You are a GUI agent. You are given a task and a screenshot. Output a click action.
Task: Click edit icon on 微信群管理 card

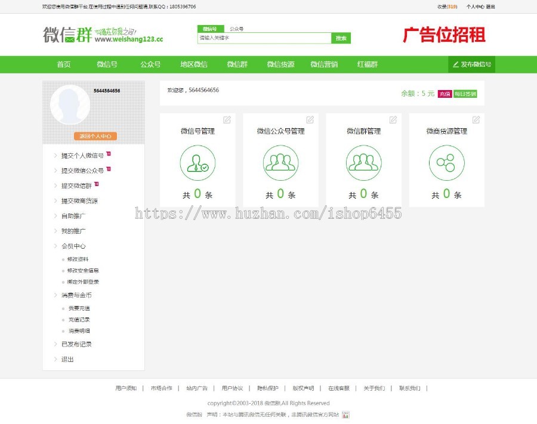click(393, 119)
